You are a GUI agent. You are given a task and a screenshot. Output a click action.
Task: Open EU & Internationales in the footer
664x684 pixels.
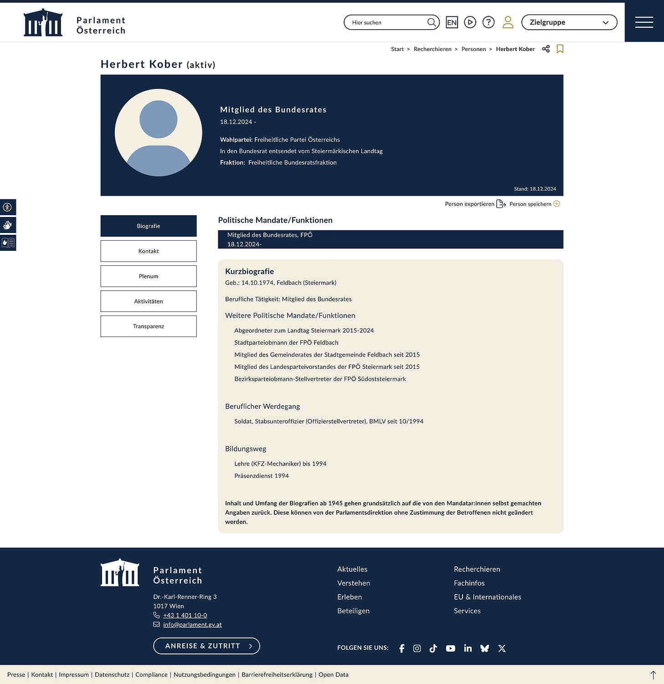[488, 597]
